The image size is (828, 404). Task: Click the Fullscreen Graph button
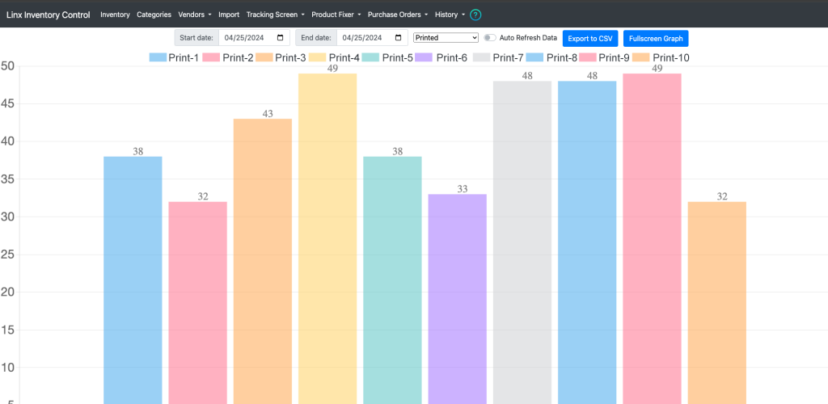[x=656, y=39]
